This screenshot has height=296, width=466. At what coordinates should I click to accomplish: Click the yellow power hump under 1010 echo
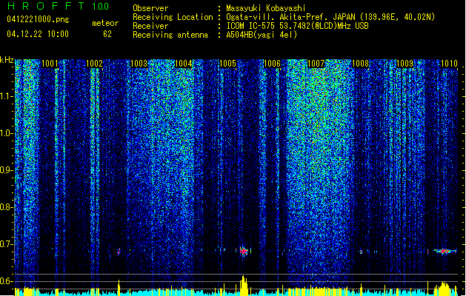[x=445, y=289]
